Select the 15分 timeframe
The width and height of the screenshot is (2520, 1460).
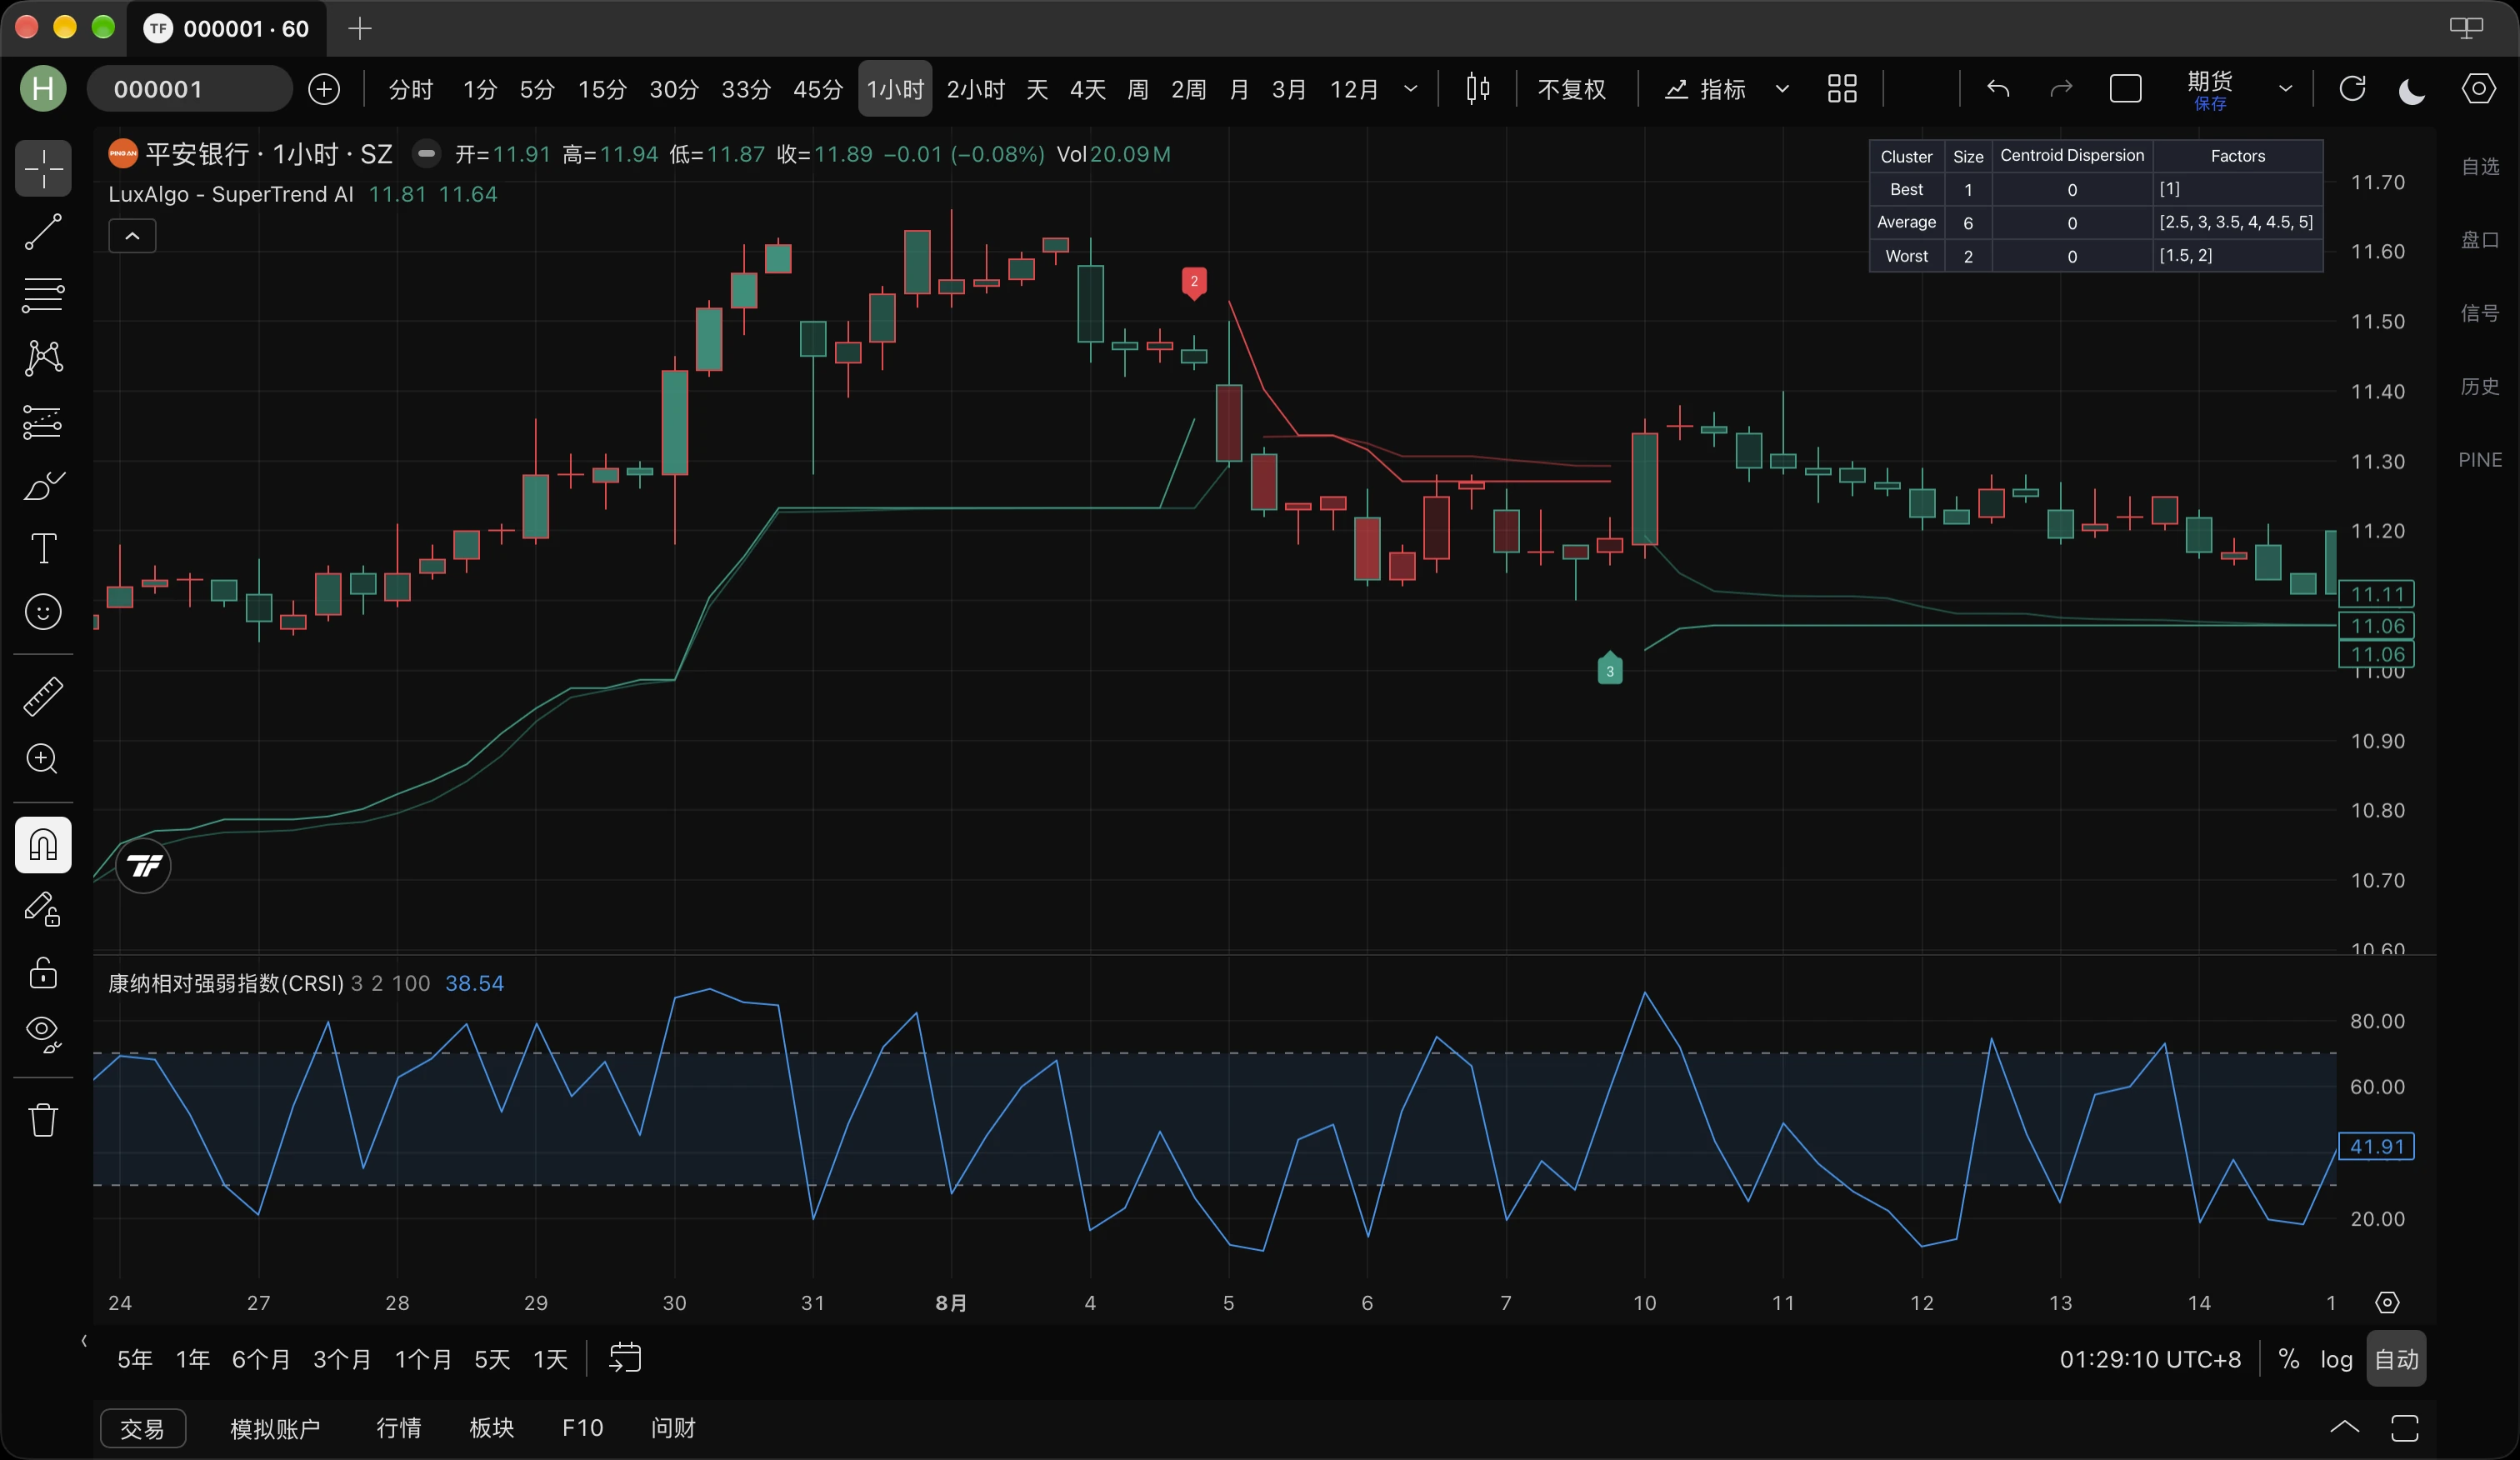pyautogui.click(x=602, y=89)
